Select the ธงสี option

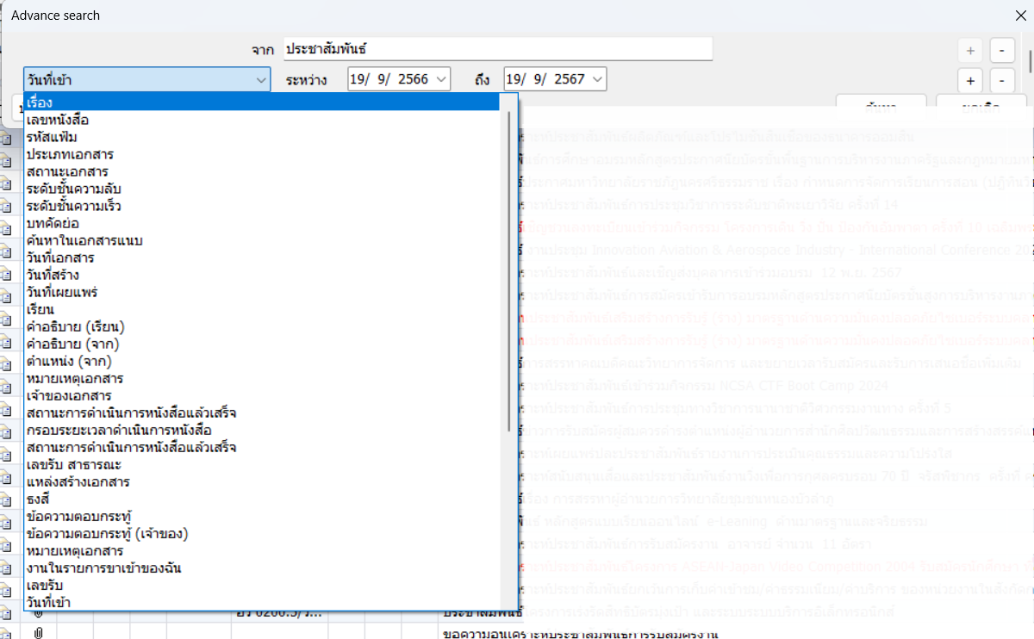point(262,499)
